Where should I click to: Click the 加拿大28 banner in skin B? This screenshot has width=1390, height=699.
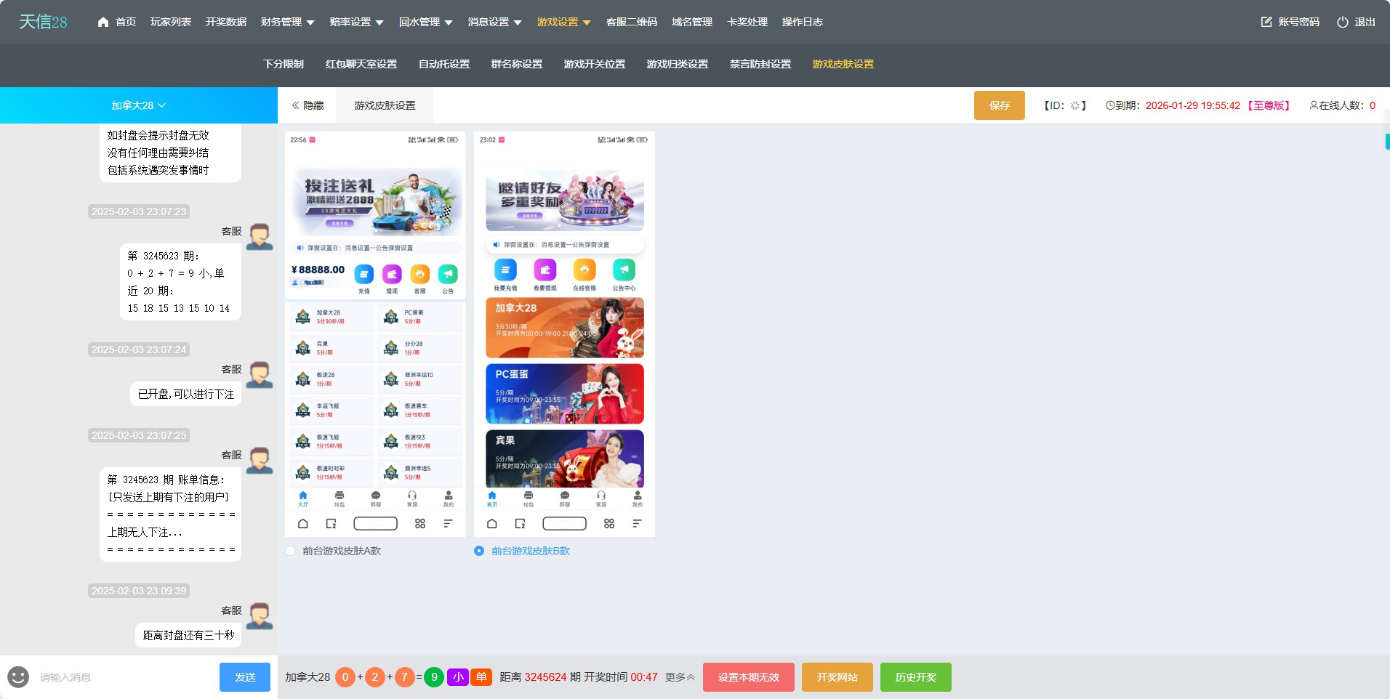coord(565,328)
